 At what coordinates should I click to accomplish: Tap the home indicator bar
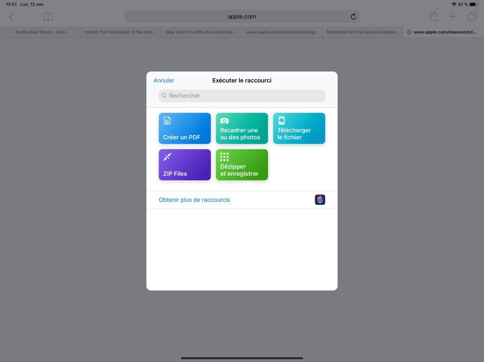point(242,358)
